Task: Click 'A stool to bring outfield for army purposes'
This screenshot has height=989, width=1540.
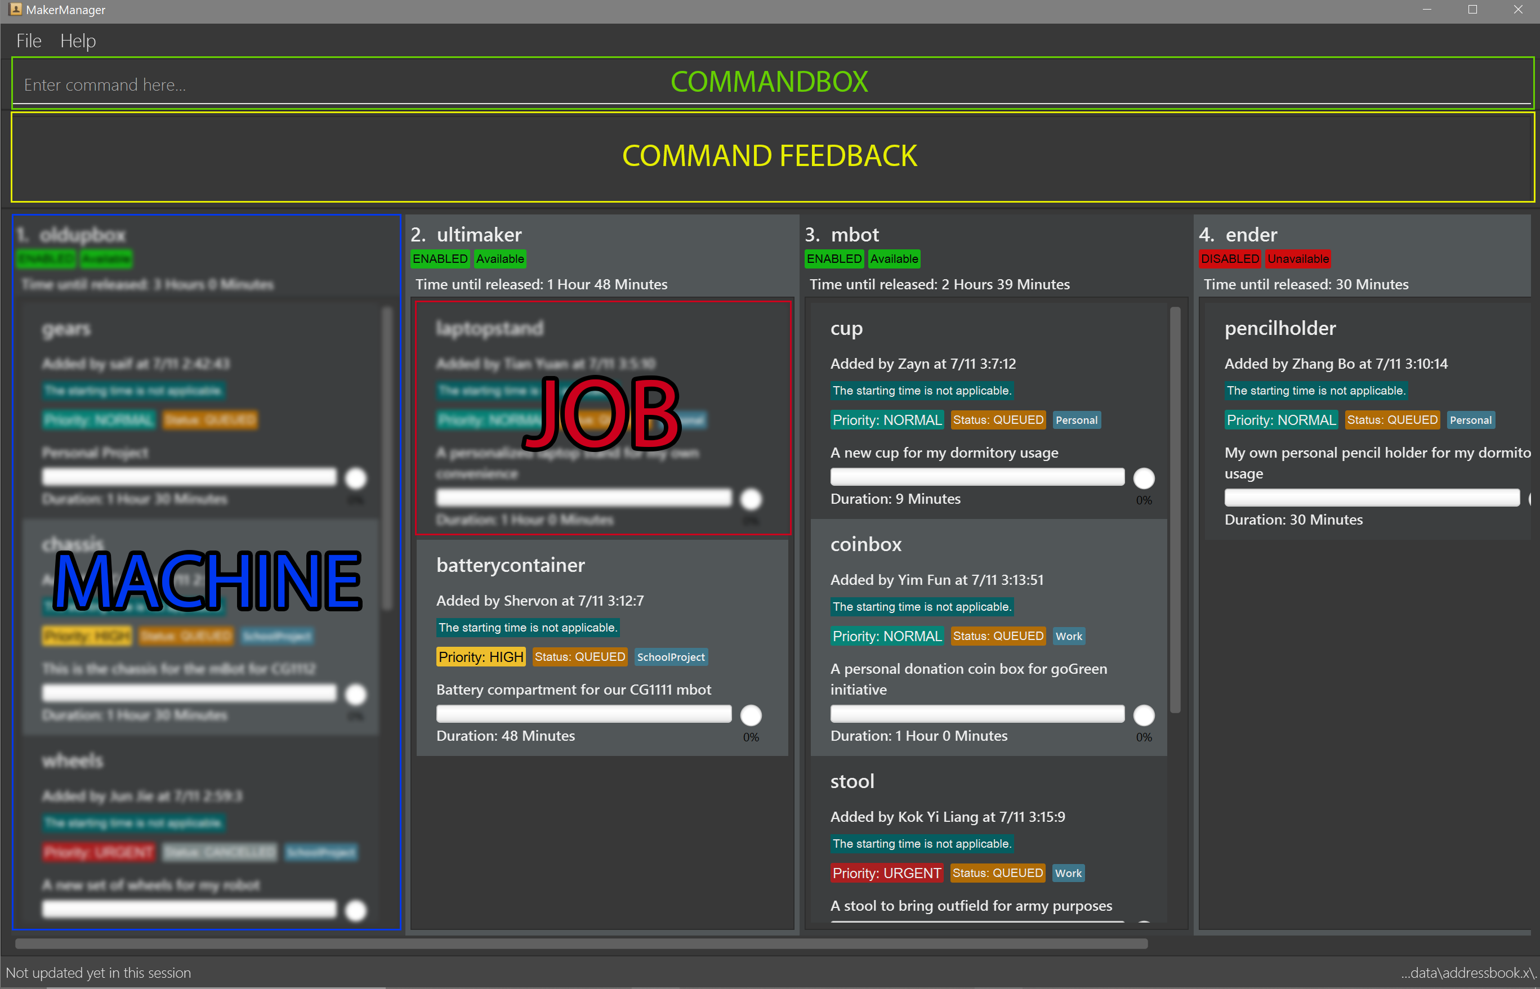Action: coord(971,906)
